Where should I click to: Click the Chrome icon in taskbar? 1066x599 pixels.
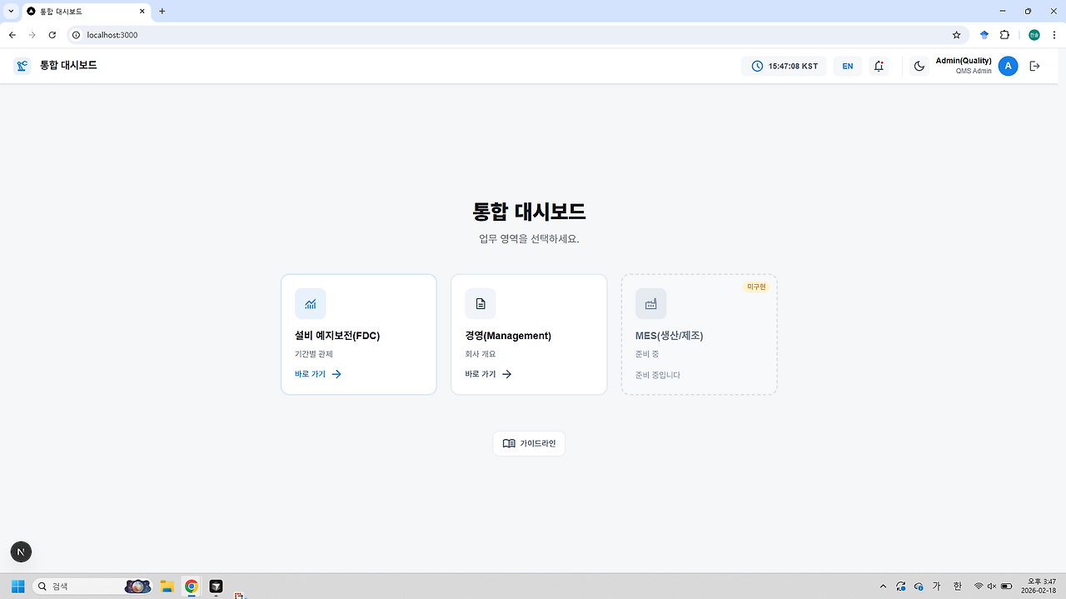[x=192, y=587]
